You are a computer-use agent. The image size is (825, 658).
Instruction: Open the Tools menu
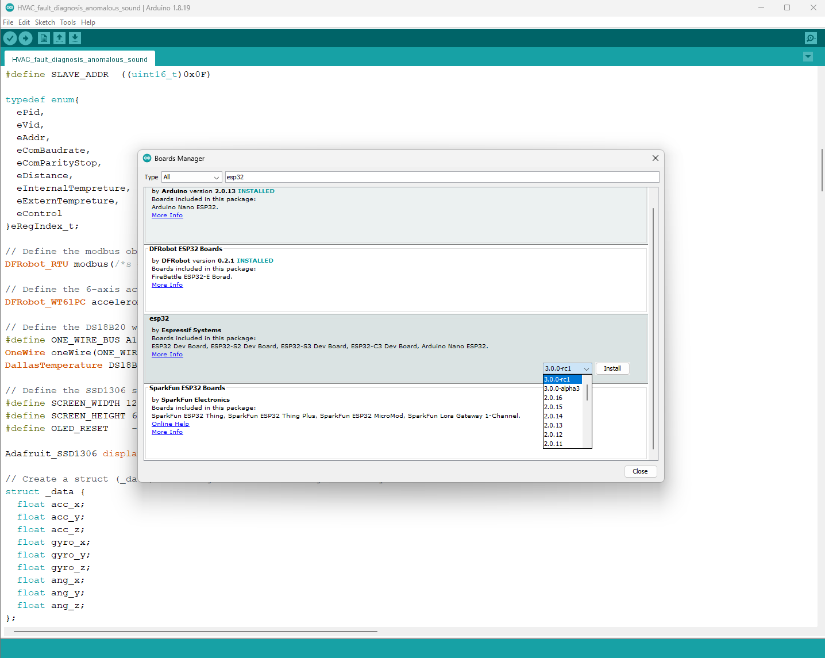(68, 22)
